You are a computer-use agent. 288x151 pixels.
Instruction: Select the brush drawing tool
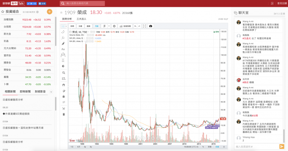click(x=63, y=43)
